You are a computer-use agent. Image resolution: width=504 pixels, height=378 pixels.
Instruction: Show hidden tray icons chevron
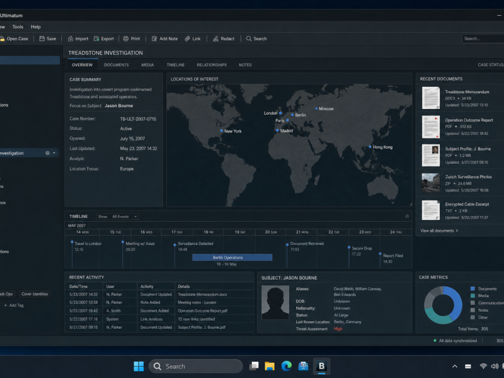[x=455, y=366]
